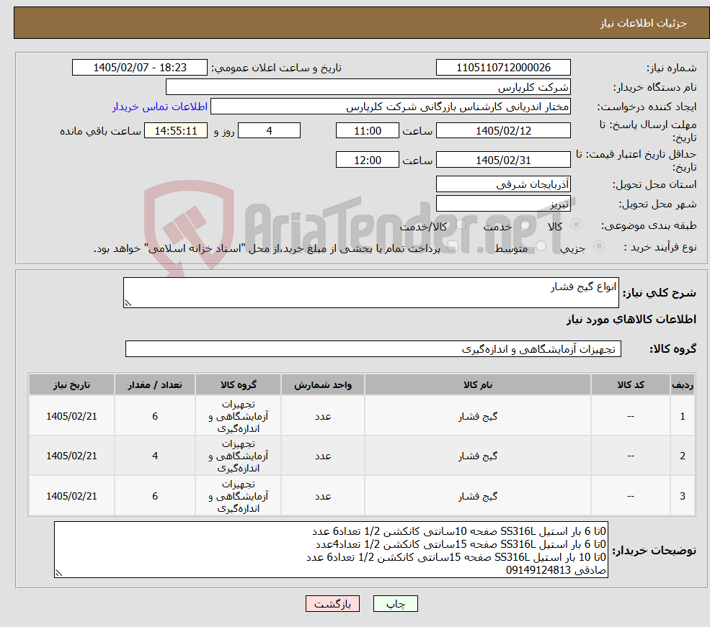Click the resize handle of description box
Screen dimensions: 710x627
pyautogui.click(x=128, y=303)
